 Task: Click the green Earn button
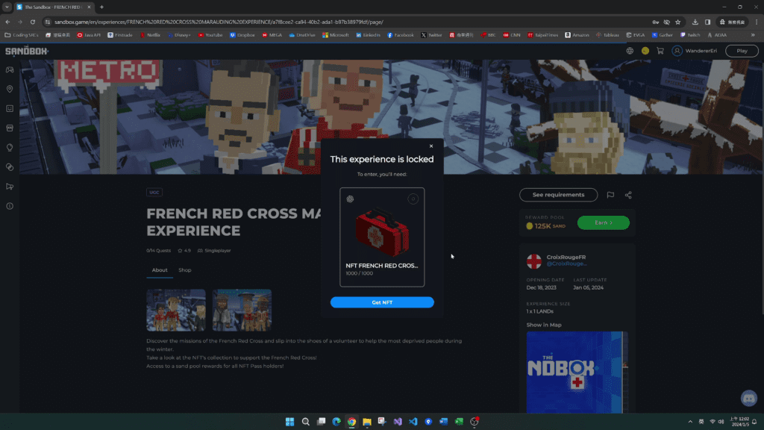pos(603,222)
